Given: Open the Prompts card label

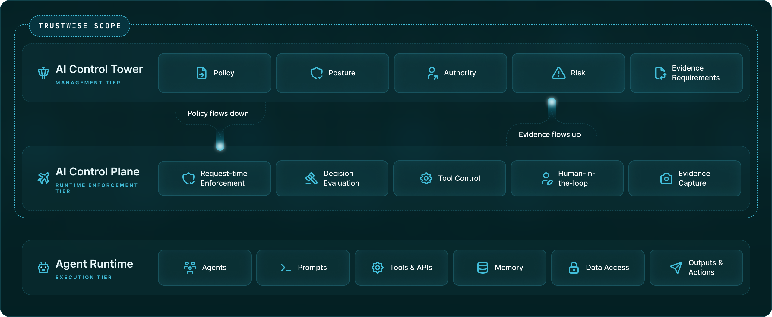Looking at the screenshot, I should click(x=312, y=268).
